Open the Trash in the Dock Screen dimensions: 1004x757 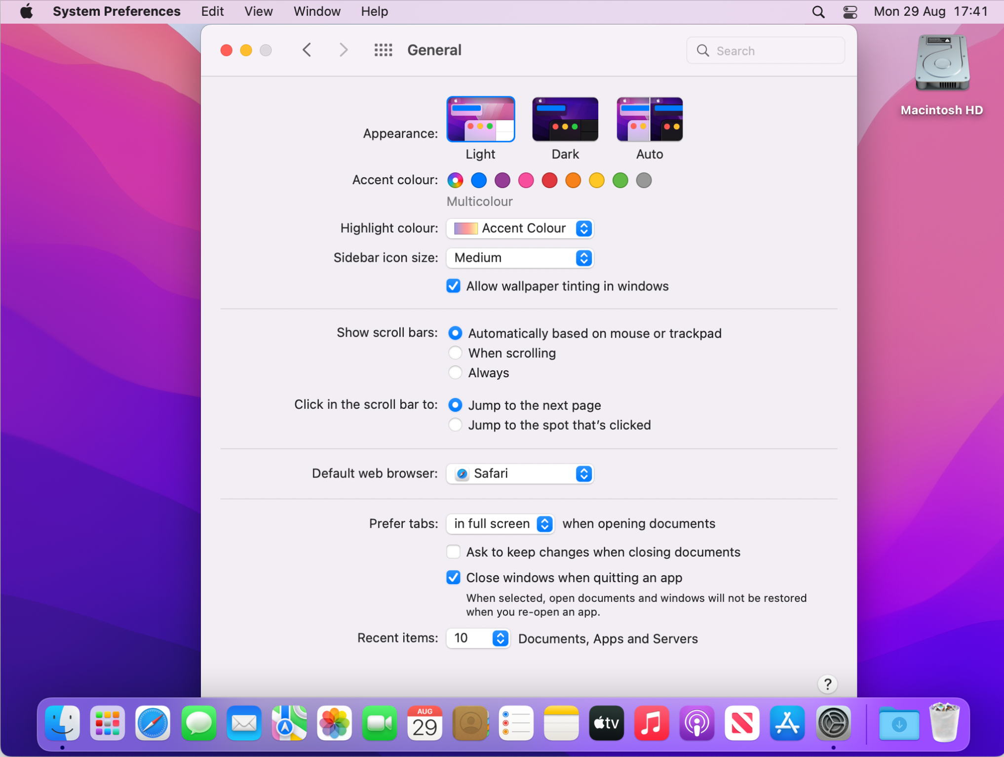click(x=944, y=723)
